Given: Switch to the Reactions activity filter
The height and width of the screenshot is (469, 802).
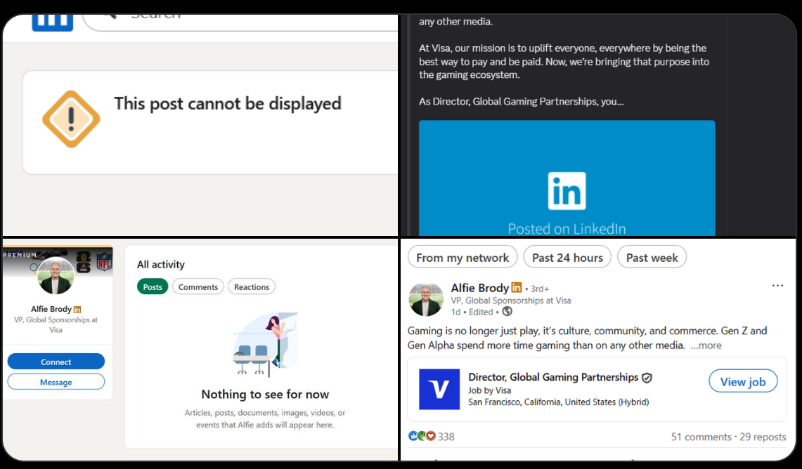Looking at the screenshot, I should pyautogui.click(x=252, y=287).
